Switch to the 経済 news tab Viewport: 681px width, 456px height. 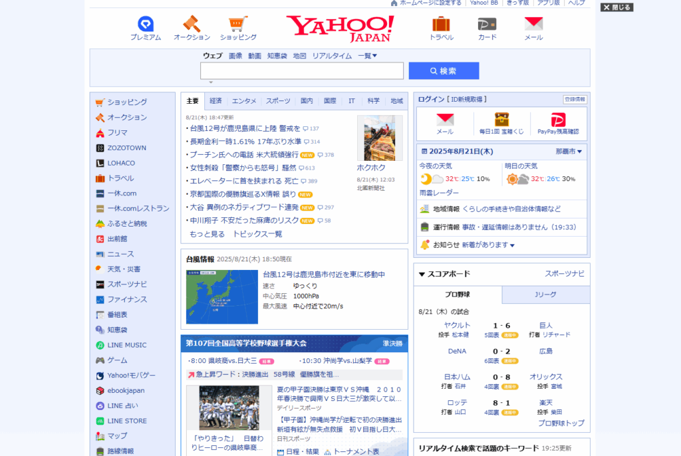[x=215, y=101]
